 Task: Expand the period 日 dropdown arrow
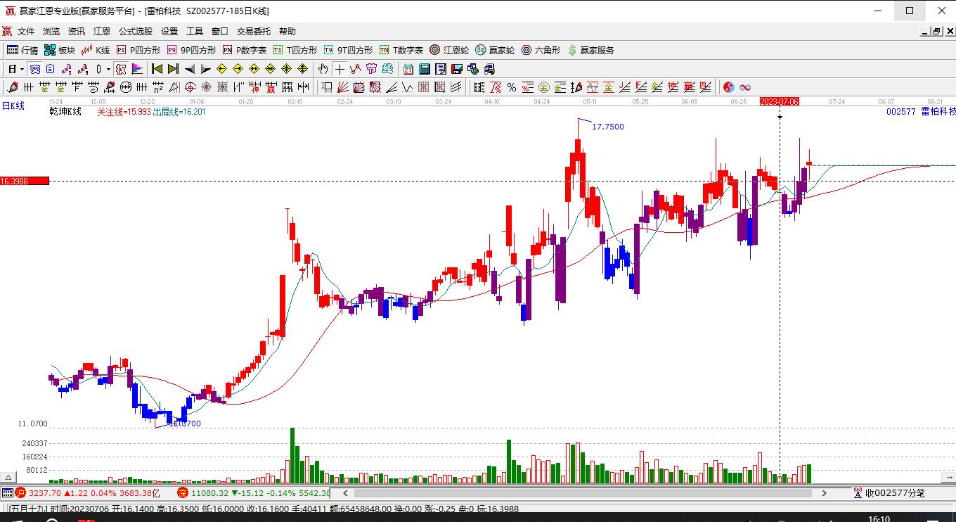(x=22, y=69)
